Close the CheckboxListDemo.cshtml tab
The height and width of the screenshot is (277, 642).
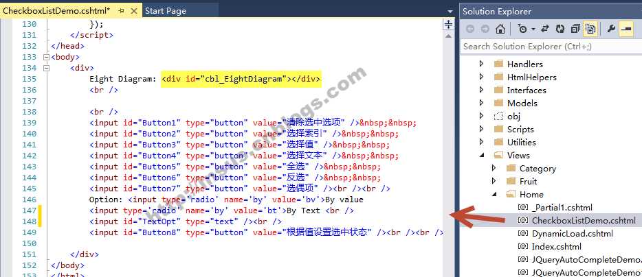(134, 11)
